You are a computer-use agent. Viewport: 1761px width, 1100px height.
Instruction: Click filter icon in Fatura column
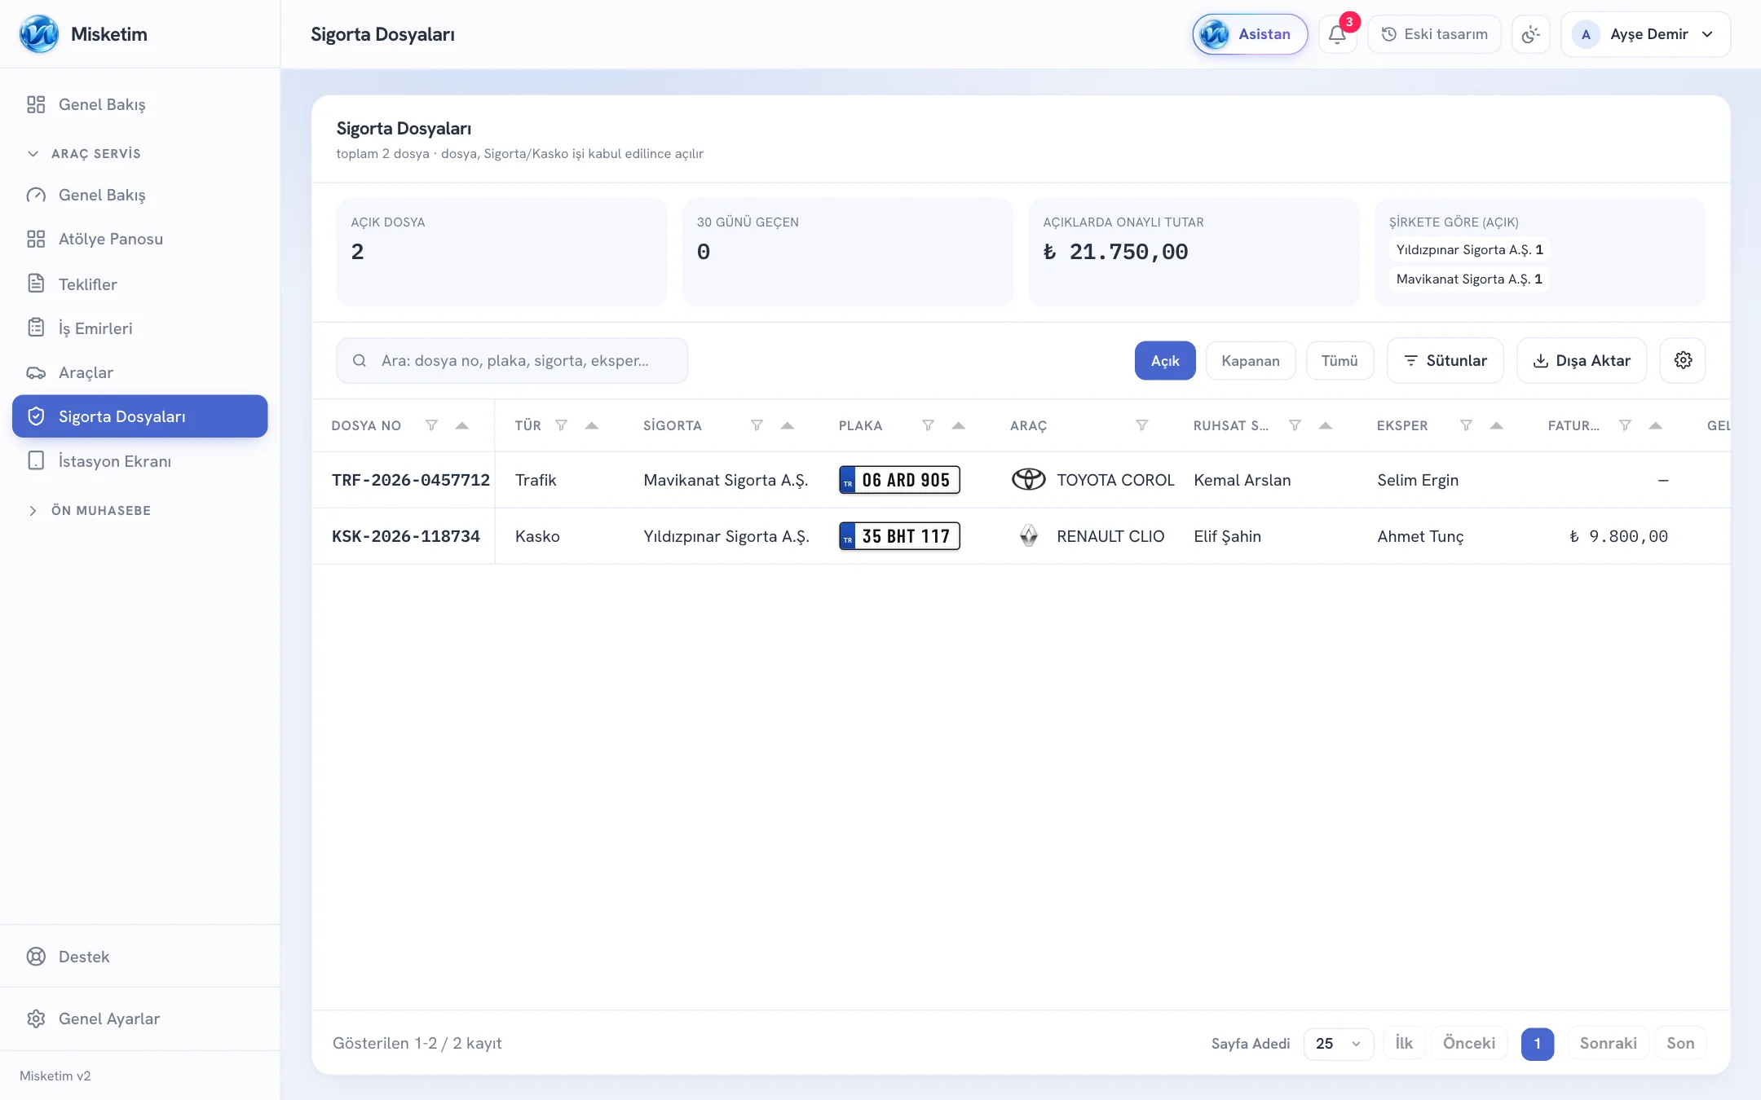pyautogui.click(x=1625, y=425)
